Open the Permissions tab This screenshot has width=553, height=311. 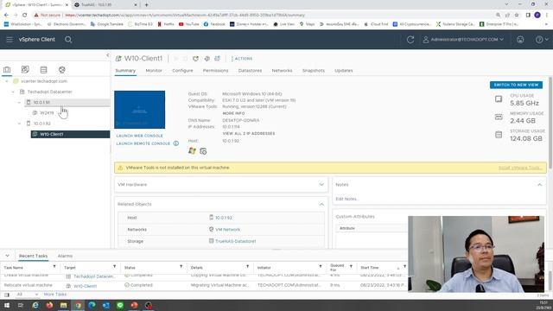tap(215, 71)
